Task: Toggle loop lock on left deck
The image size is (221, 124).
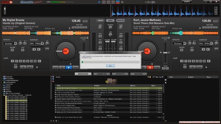Action: 37,67
